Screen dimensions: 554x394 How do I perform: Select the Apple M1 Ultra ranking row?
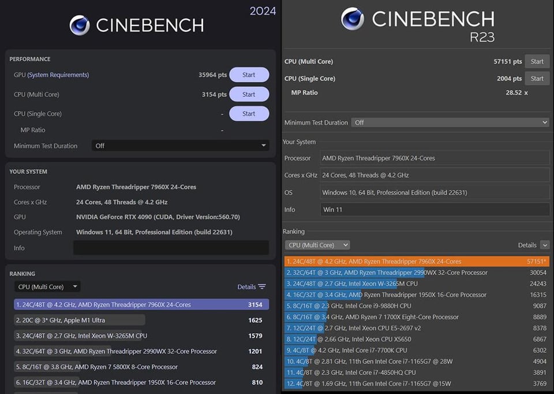tap(141, 320)
